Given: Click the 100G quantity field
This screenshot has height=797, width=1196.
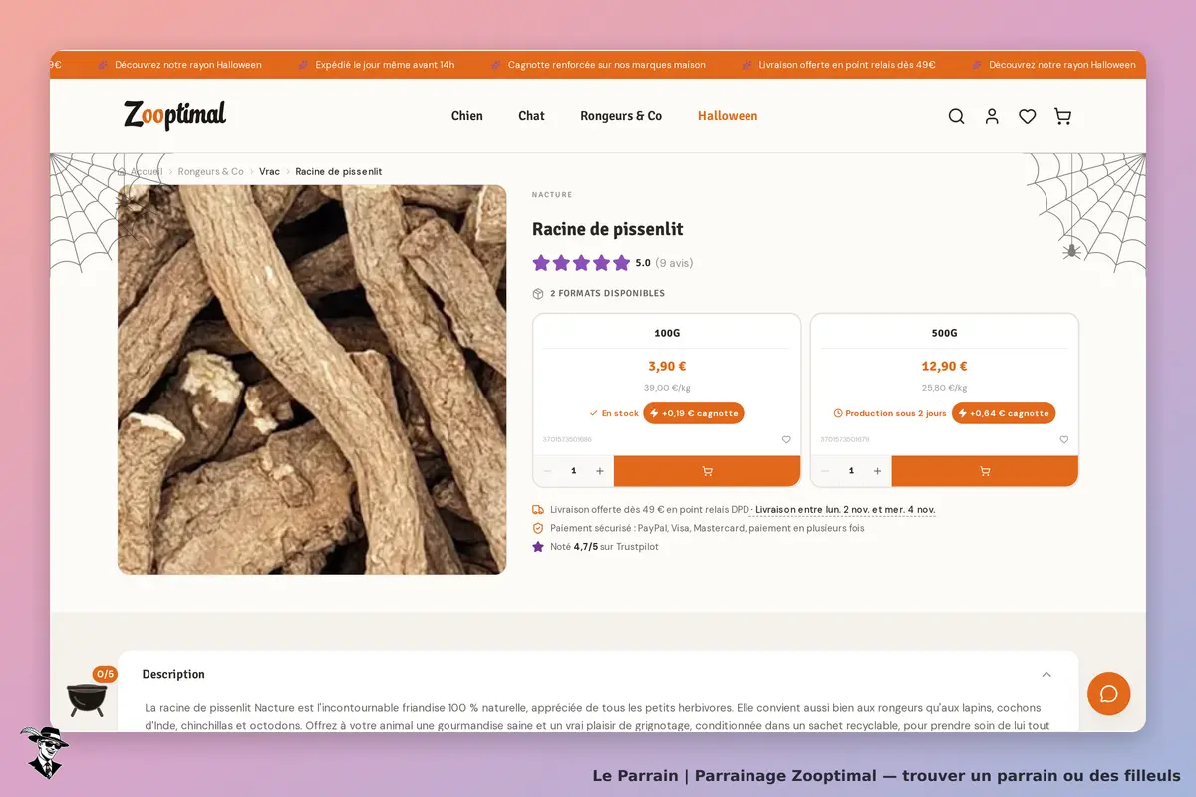Looking at the screenshot, I should [573, 471].
